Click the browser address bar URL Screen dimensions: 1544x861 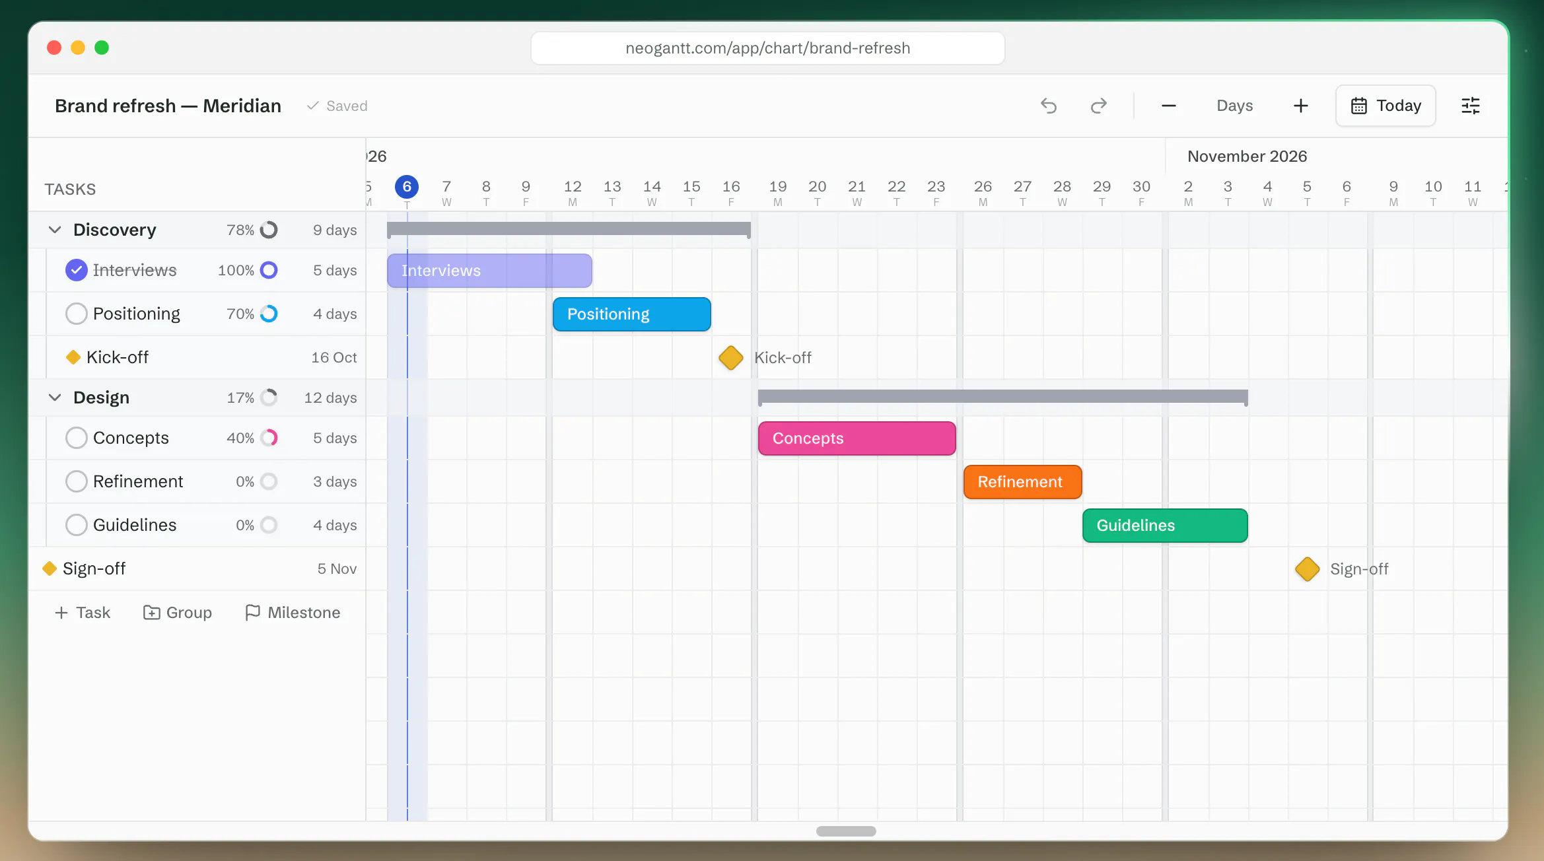768,48
